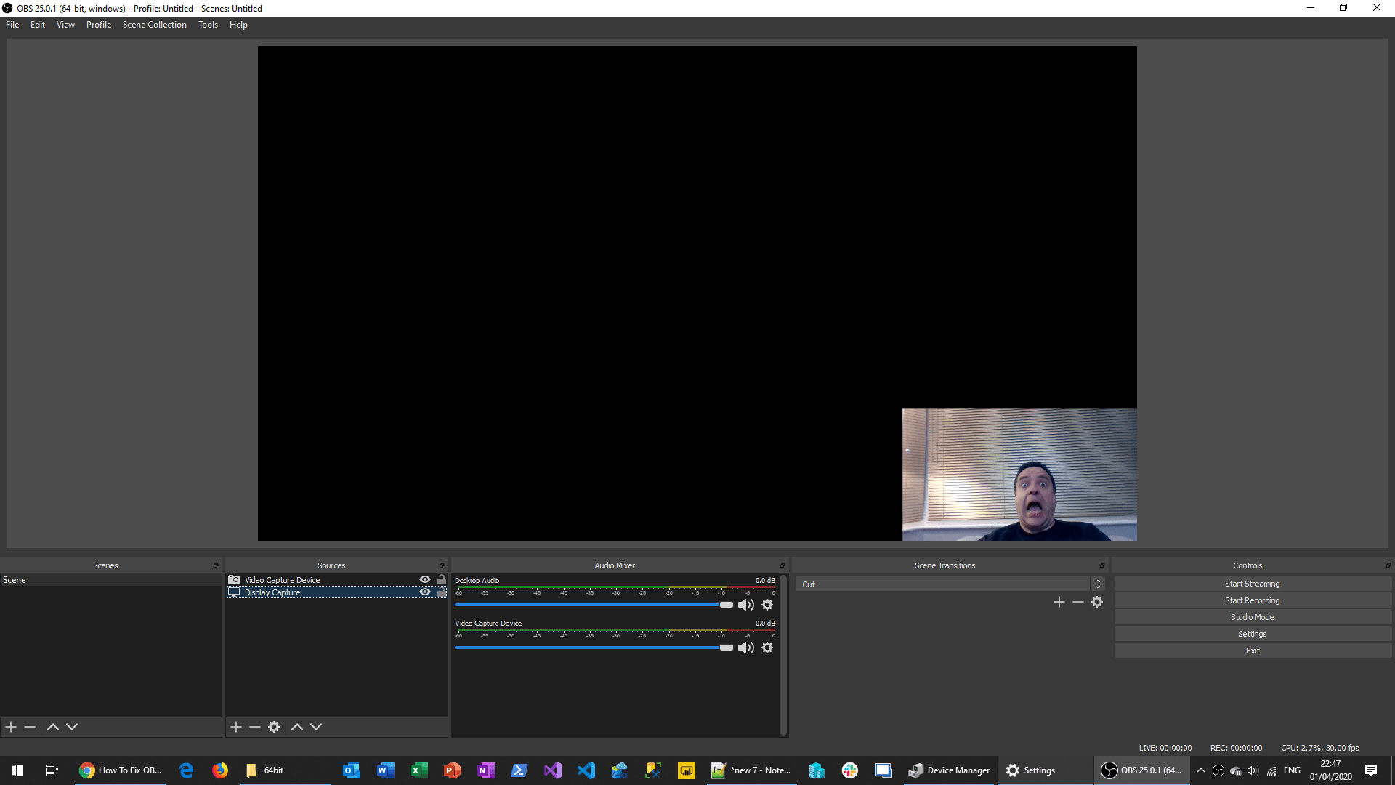Show hidden system tray icons

pyautogui.click(x=1201, y=770)
